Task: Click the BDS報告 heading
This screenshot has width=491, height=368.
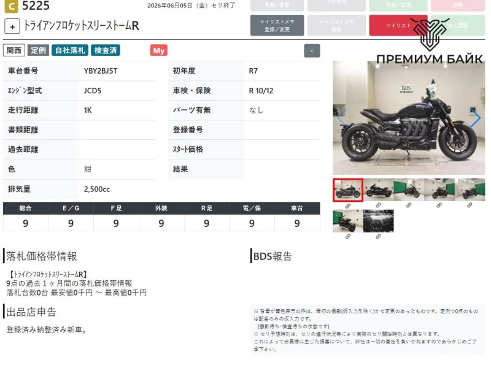Action: (273, 256)
